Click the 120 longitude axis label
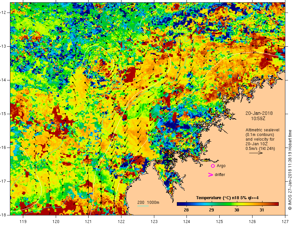Screen dimensions: 292x225 pos(56,221)
